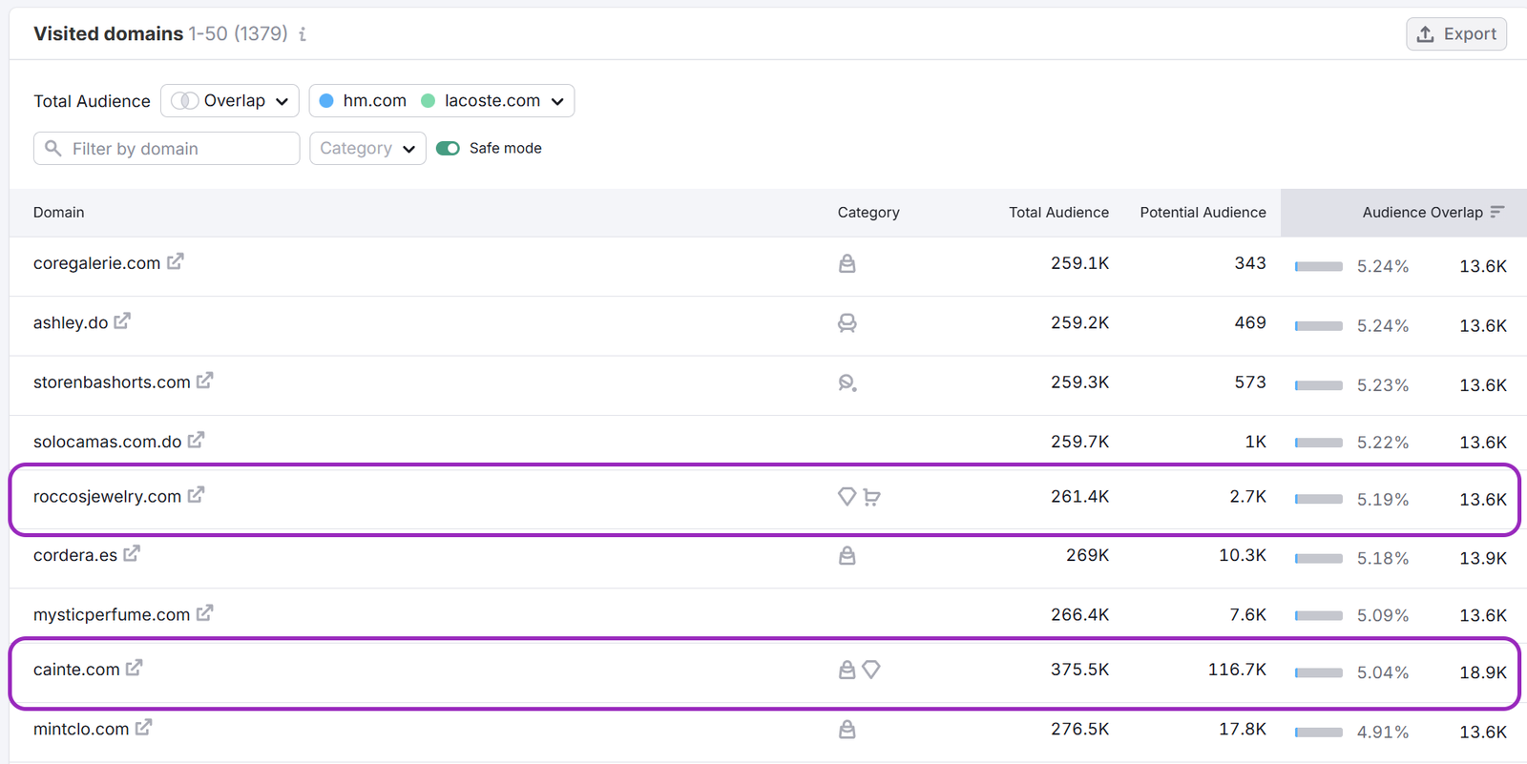The height and width of the screenshot is (764, 1527).
Task: Open the cordera.es domain link
Action: [75, 555]
